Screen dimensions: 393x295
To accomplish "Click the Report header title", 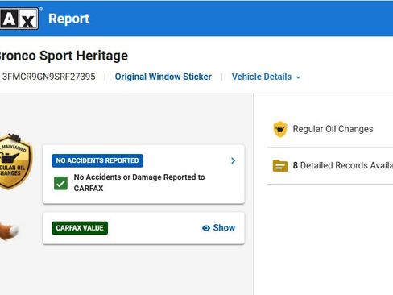I will coord(68,19).
